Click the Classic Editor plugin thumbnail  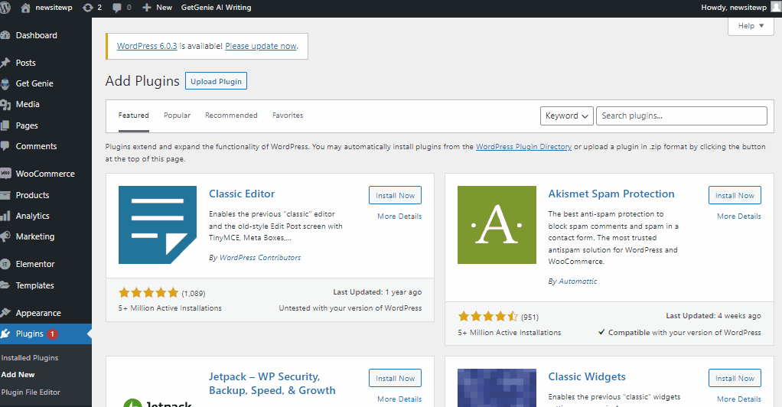click(158, 225)
